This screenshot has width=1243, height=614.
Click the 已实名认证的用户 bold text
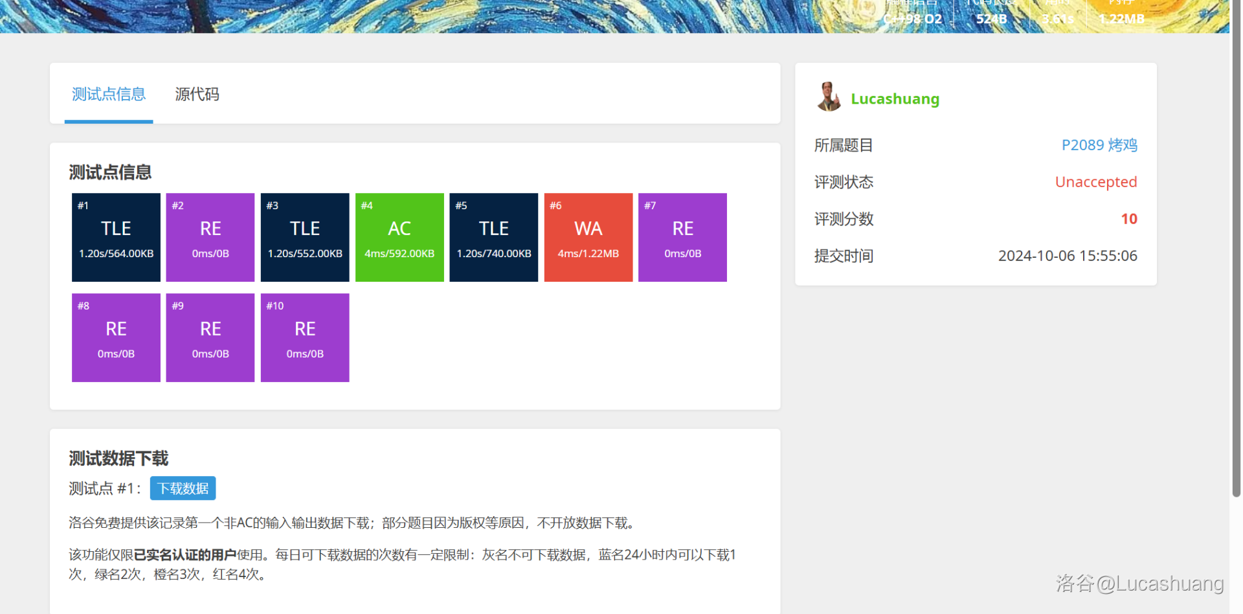(185, 555)
